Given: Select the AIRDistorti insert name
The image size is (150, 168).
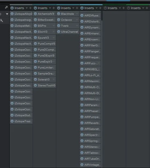Looking at the screenshot, I should [92, 22].
